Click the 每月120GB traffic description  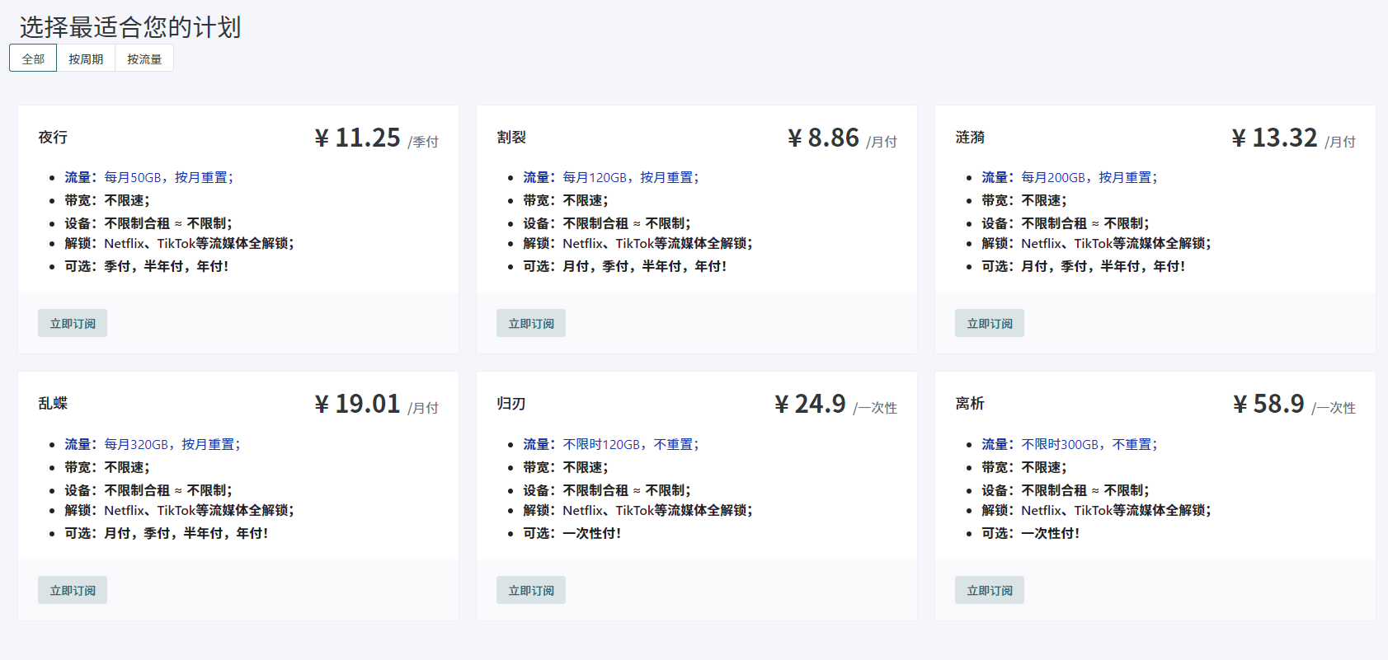click(x=630, y=178)
